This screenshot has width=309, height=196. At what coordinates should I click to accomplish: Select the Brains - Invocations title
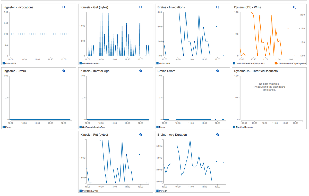[x=171, y=7]
